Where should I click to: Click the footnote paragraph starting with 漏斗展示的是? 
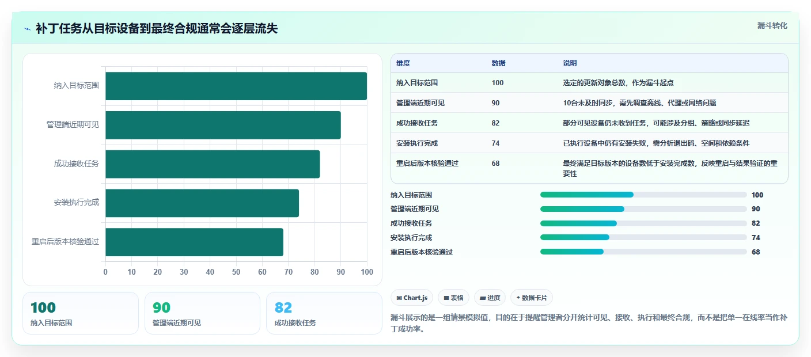pos(588,324)
